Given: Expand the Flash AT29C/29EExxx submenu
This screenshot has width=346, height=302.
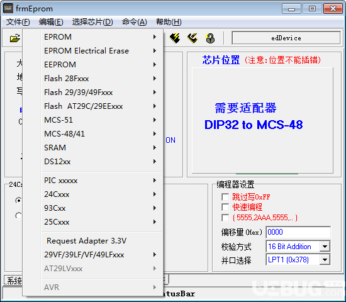Looking at the screenshot, I should pos(101,106).
